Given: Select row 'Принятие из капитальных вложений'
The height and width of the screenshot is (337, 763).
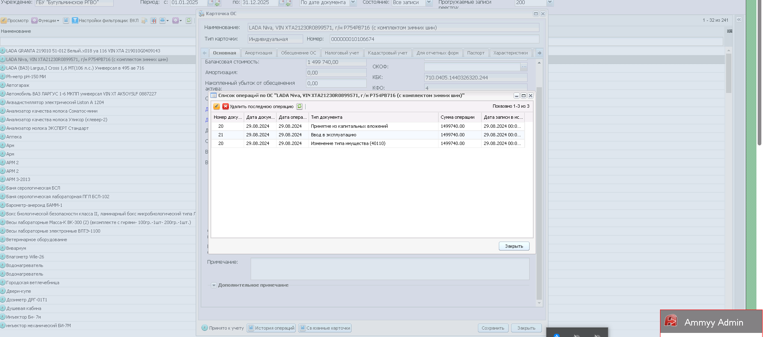Looking at the screenshot, I should [x=368, y=126].
